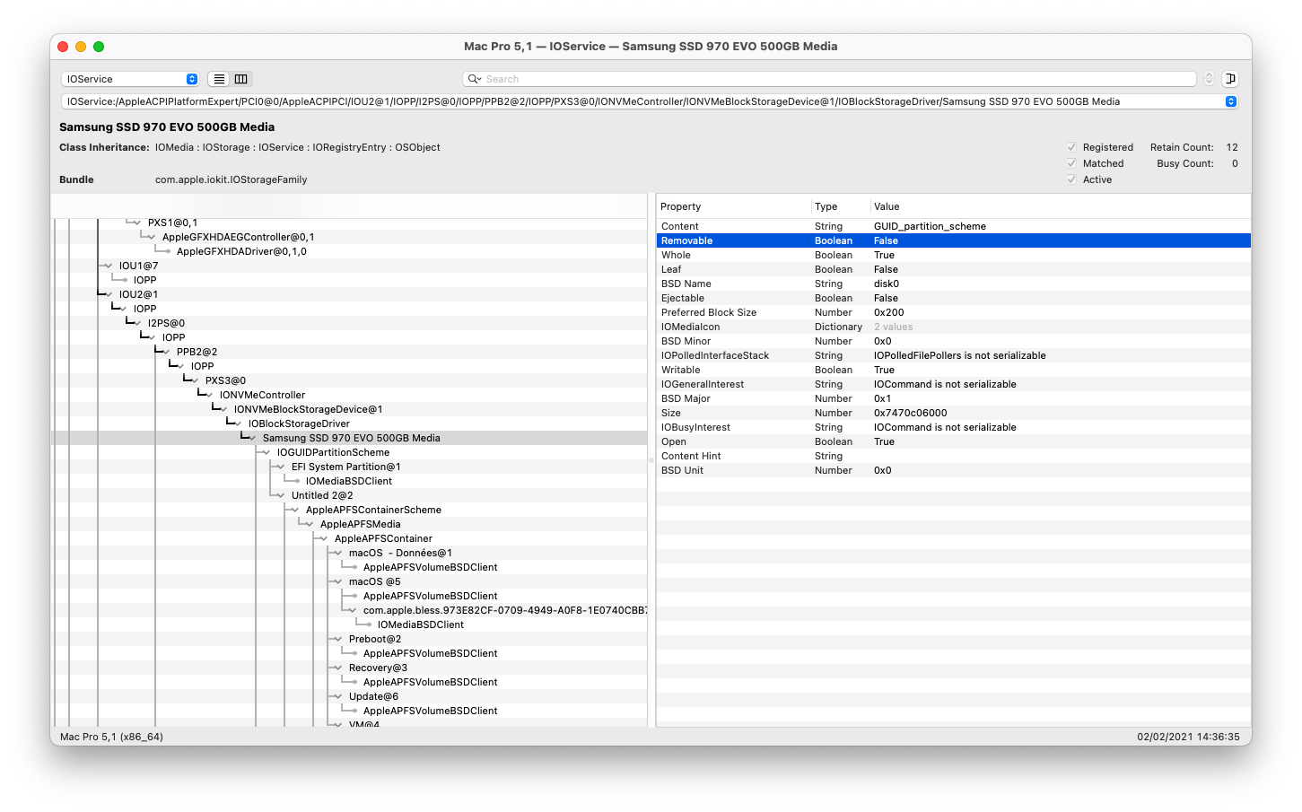Select the IOMediaIcon dictionary row
Image resolution: width=1302 pixels, height=812 pixels.
click(x=954, y=327)
